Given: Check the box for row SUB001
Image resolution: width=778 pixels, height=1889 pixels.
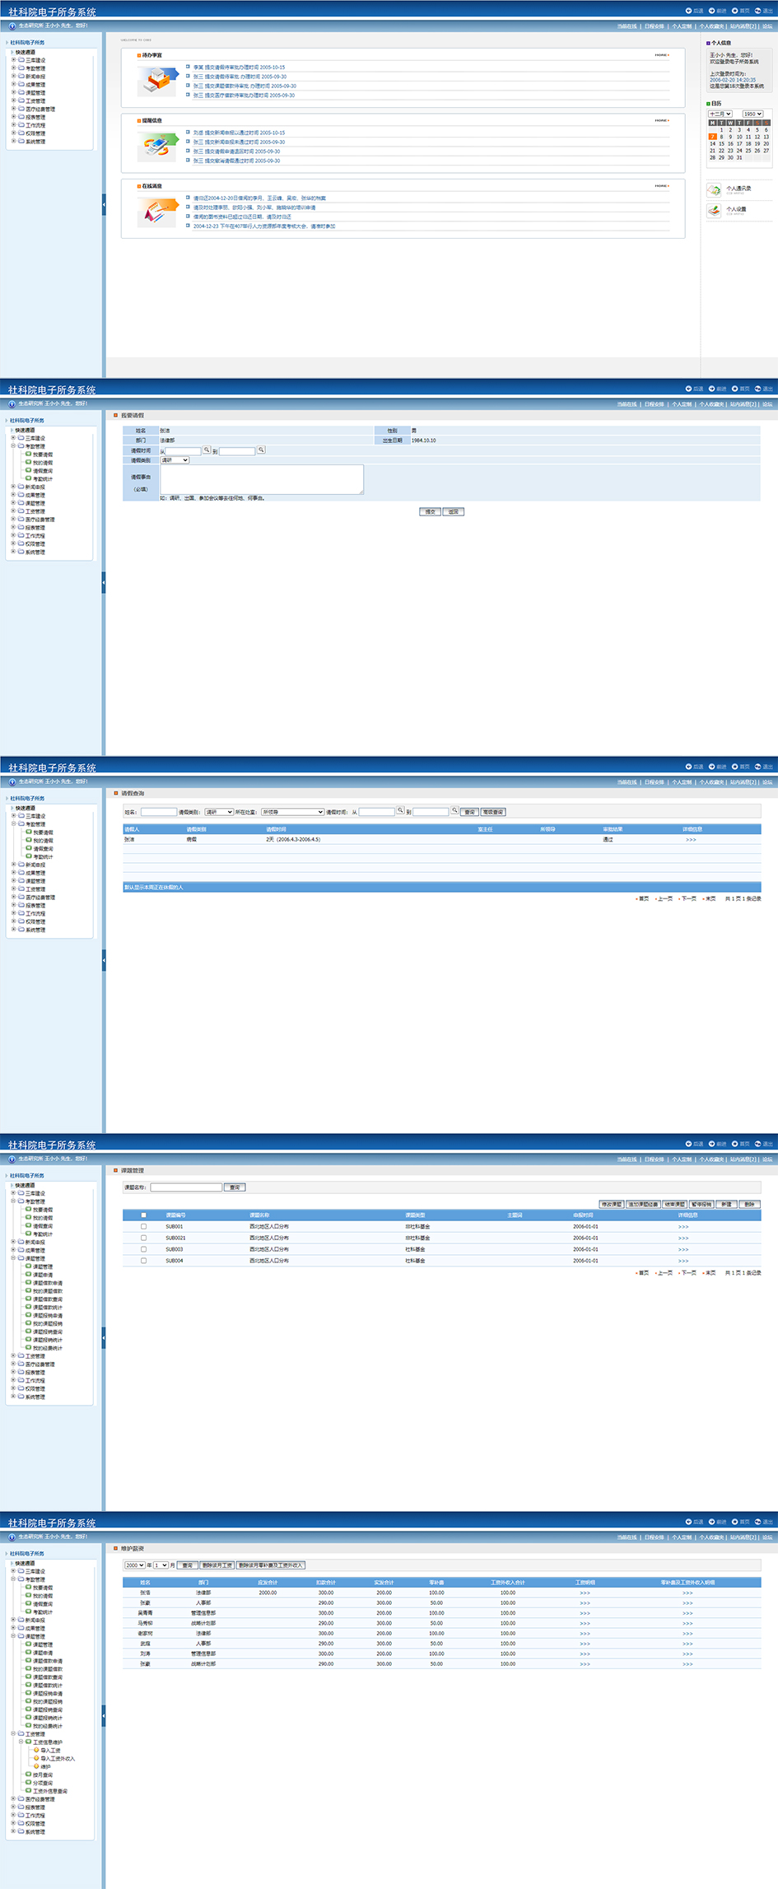Looking at the screenshot, I should coord(143,1226).
